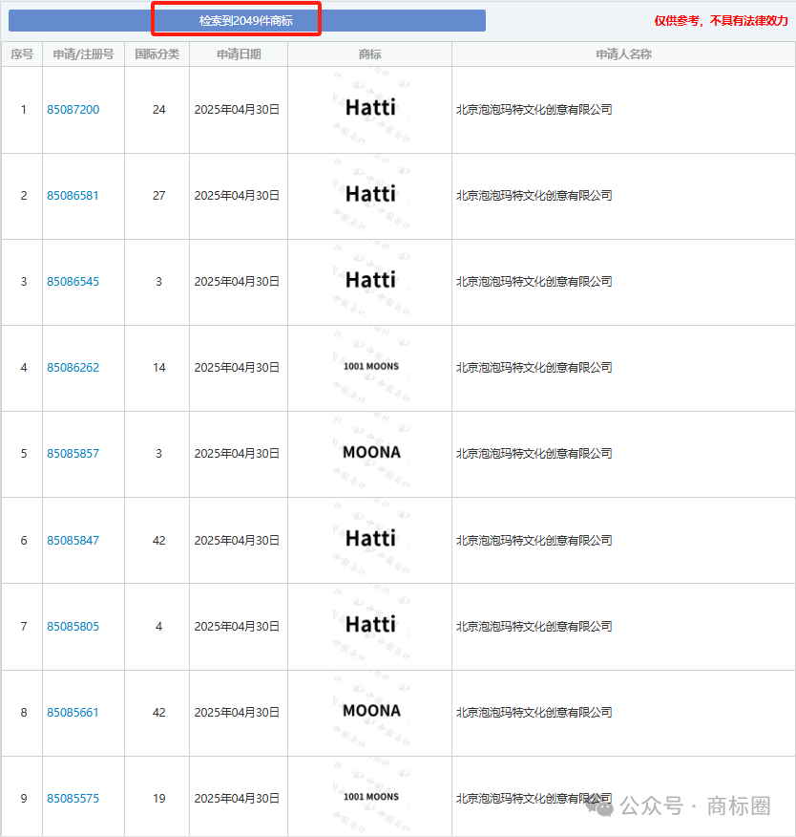Select the Hatti trademark image in row 6

coord(370,539)
